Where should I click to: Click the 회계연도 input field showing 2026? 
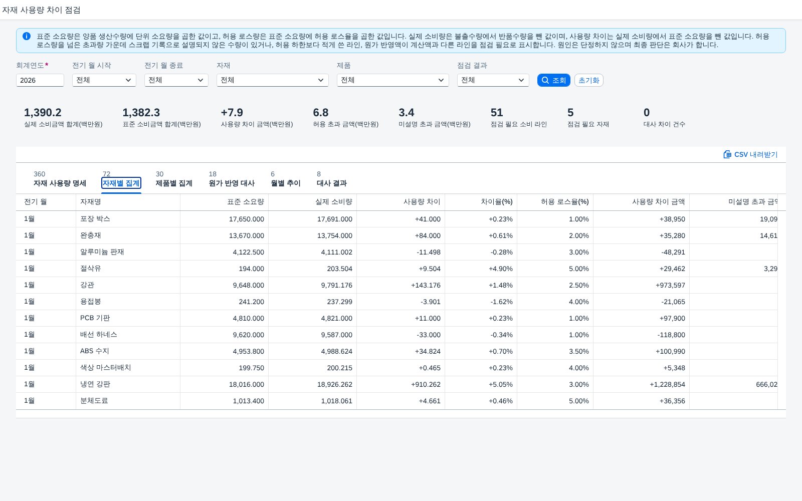[x=40, y=80]
